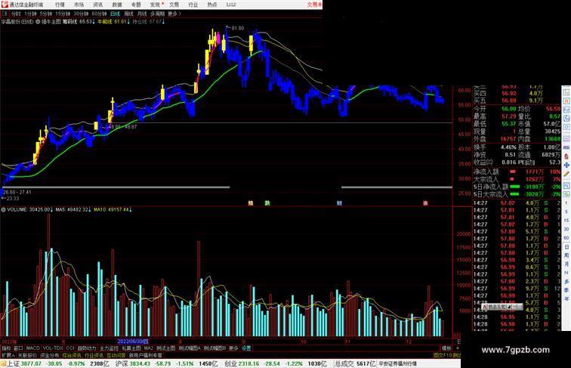The width and height of the screenshot is (571, 368).
Task: Select the 周线 weekly period tab
Action: click(x=128, y=14)
